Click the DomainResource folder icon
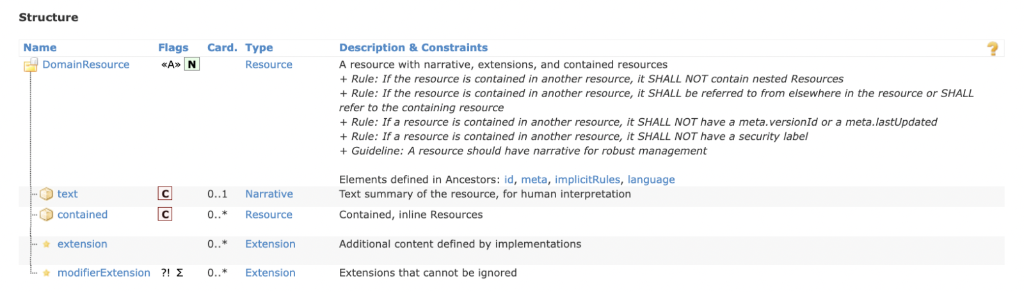The width and height of the screenshot is (1024, 292). click(31, 65)
